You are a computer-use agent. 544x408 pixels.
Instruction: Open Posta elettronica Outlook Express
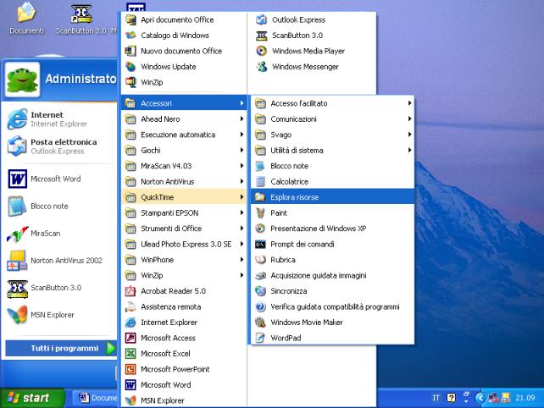[x=59, y=146]
